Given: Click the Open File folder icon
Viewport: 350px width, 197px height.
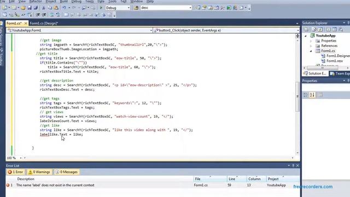Looking at the screenshot, I should [x=23, y=8].
